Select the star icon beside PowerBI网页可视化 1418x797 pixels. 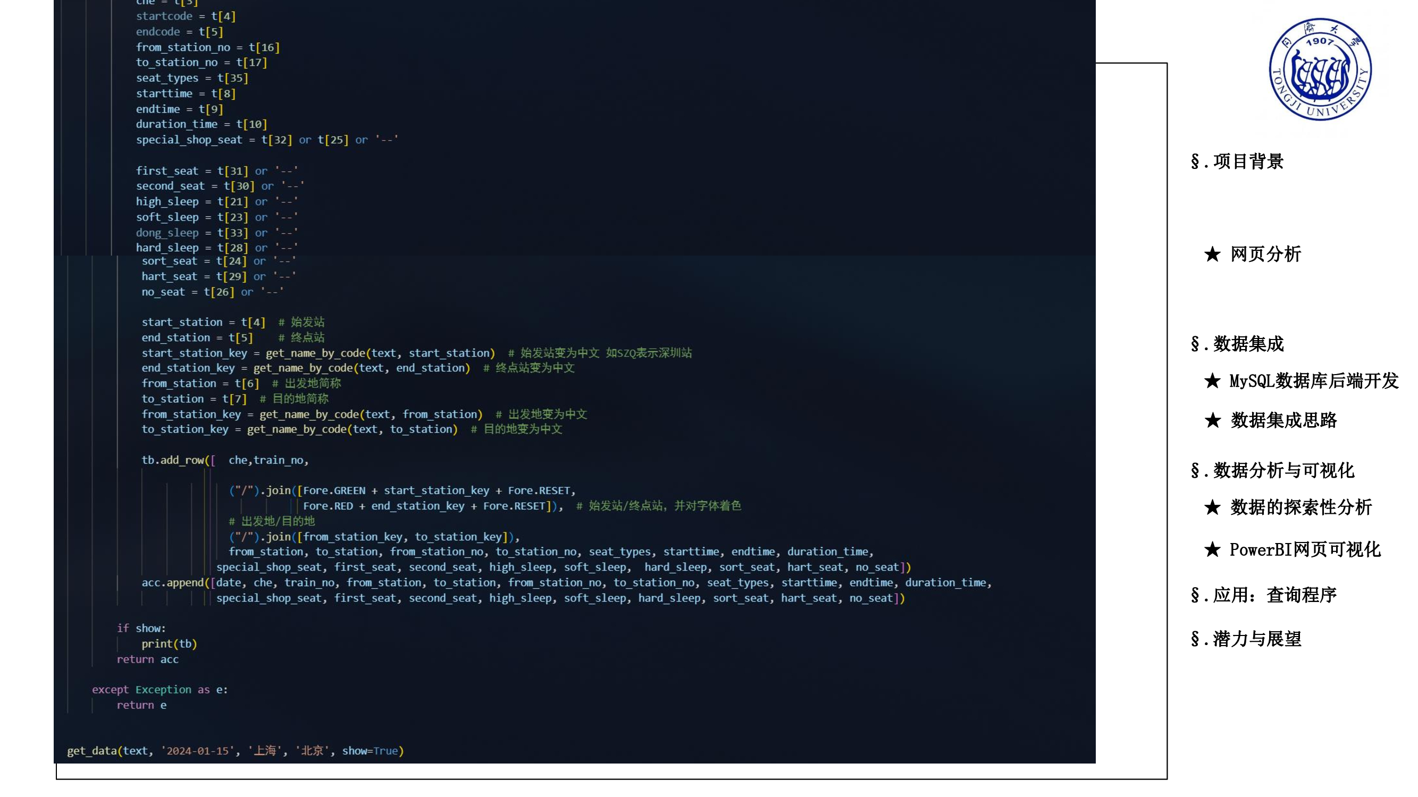[1213, 550]
